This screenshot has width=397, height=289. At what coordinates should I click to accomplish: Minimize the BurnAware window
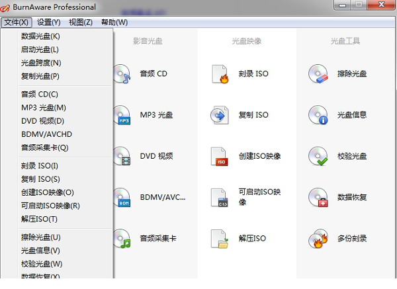coord(342,5)
